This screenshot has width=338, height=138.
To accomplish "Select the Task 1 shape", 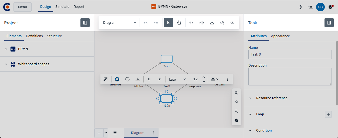I will (x=167, y=59).
